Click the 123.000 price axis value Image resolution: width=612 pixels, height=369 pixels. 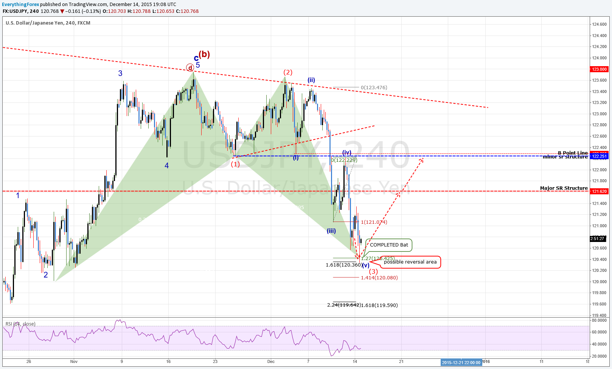click(x=600, y=114)
